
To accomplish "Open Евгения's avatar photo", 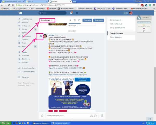I will pyautogui.click(x=45, y=36).
